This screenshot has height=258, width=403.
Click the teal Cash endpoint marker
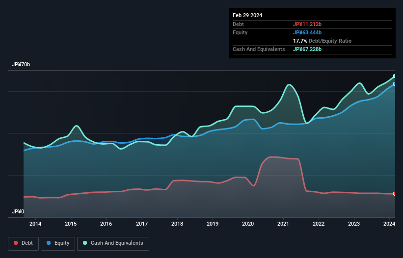(395, 76)
